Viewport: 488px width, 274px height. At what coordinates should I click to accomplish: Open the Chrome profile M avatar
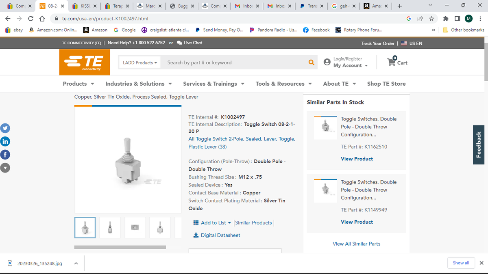coord(469,19)
